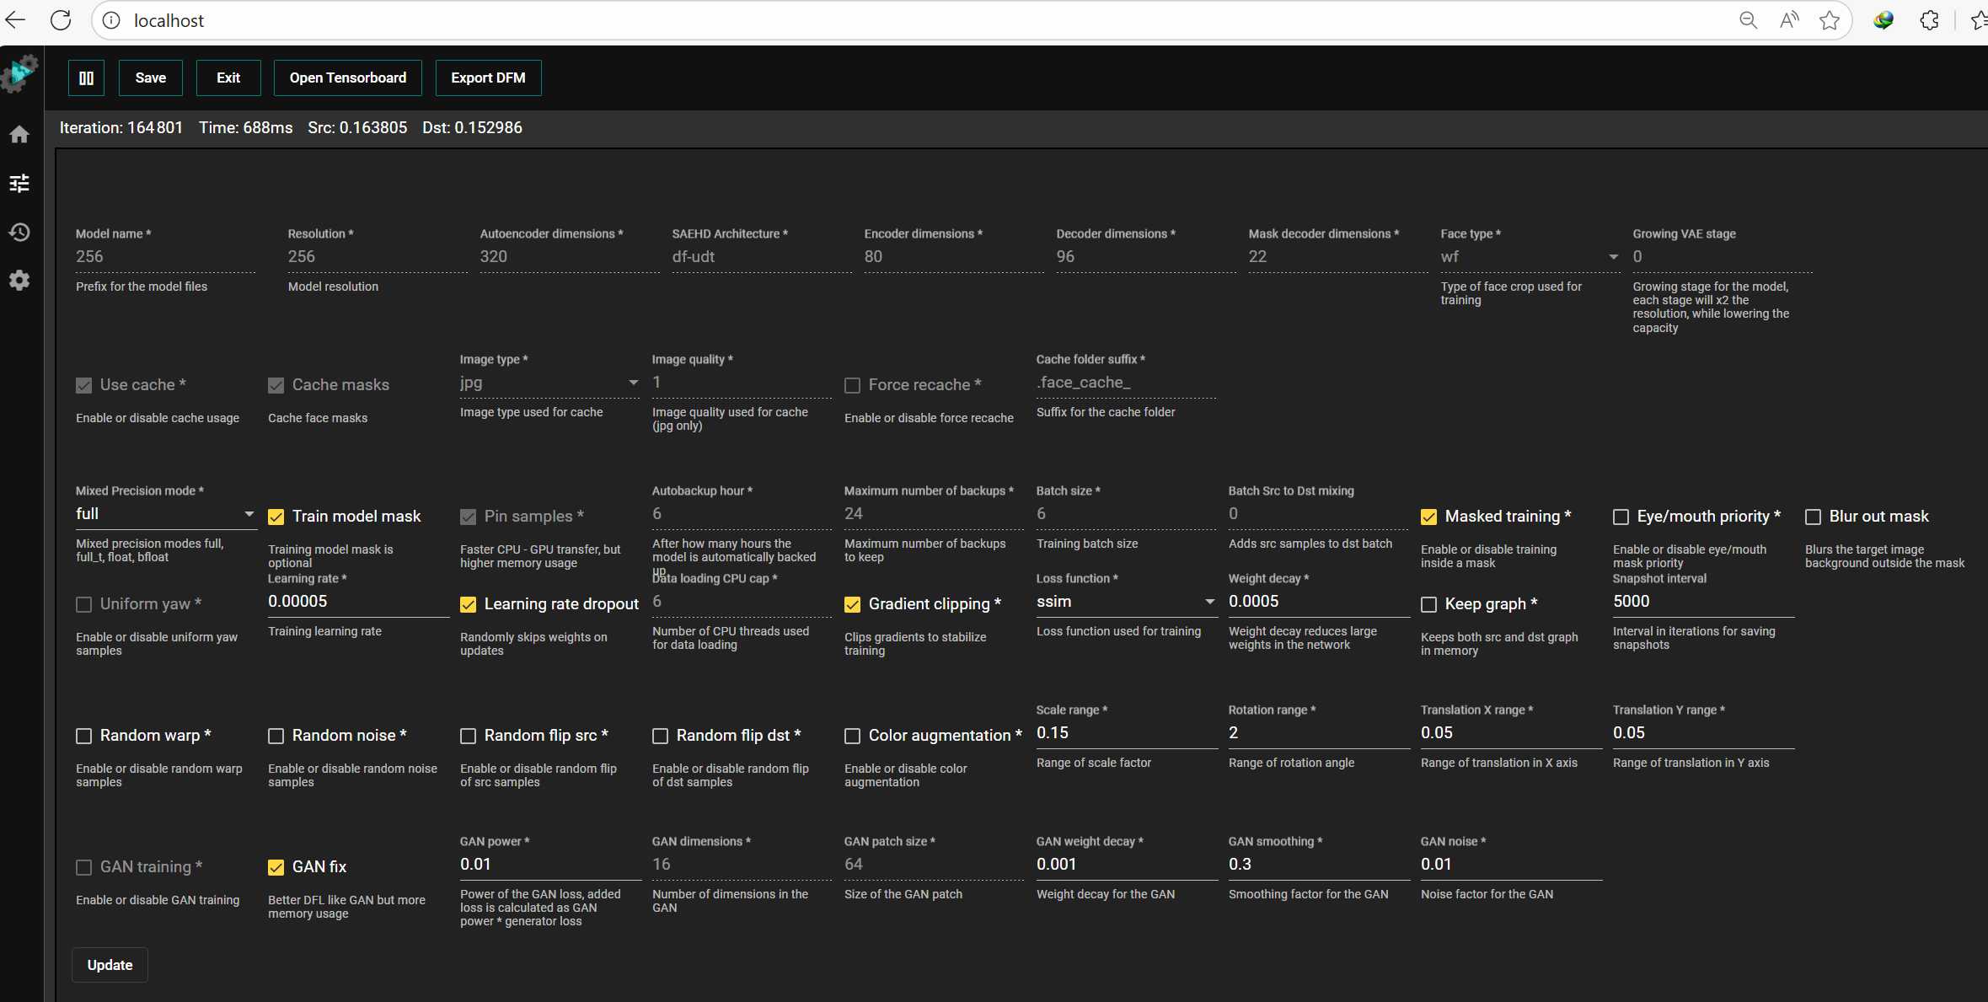Click the Open Tensorboard button
This screenshot has width=1988, height=1002.
tap(347, 78)
